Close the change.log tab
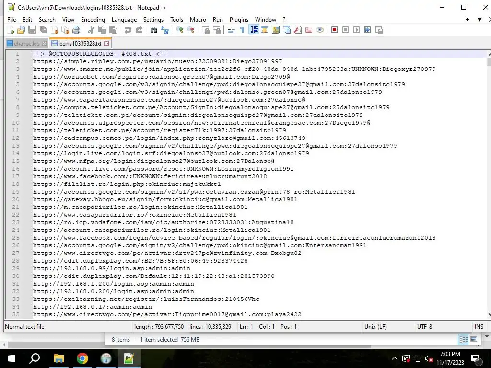 pyautogui.click(x=45, y=44)
